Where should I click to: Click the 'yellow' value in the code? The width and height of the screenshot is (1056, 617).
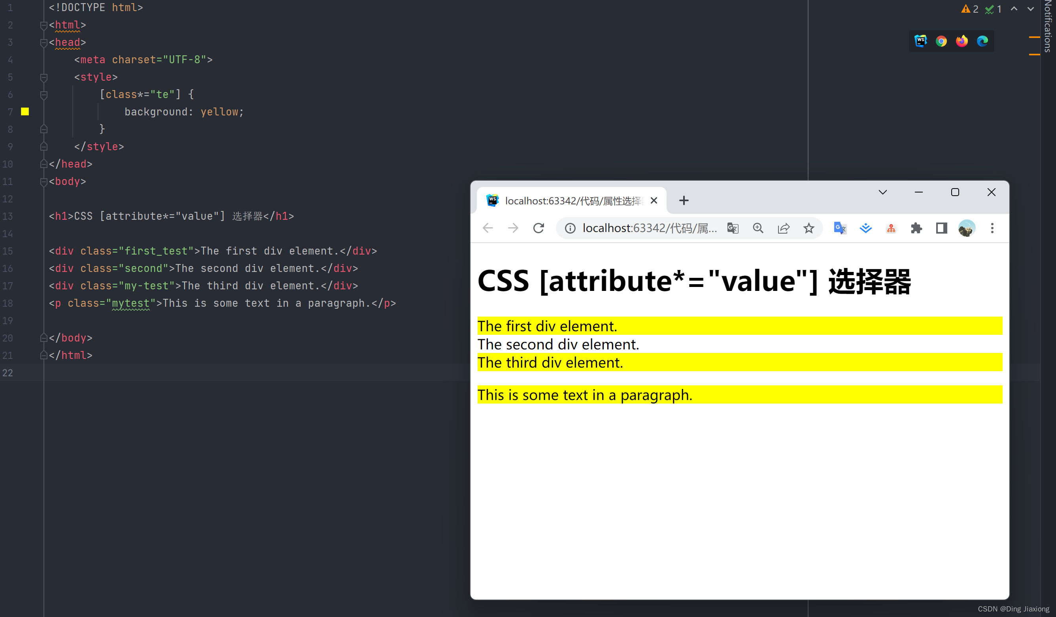(219, 112)
